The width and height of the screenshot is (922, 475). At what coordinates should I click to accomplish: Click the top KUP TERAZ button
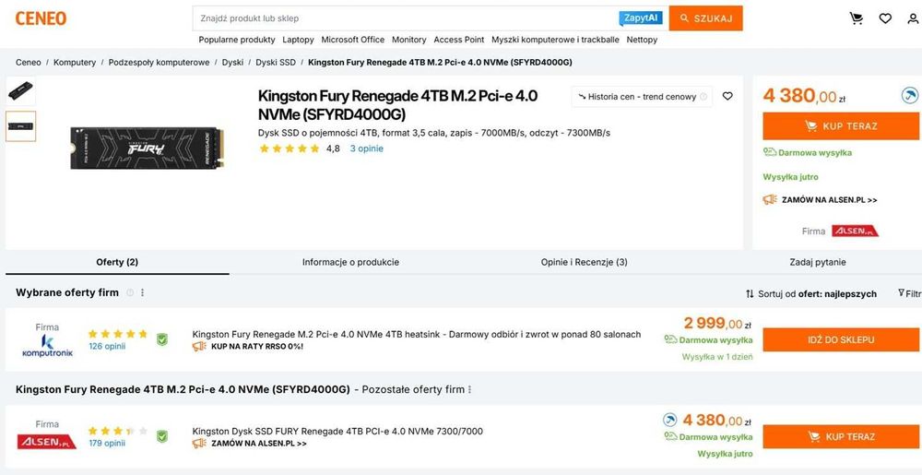pyautogui.click(x=841, y=125)
